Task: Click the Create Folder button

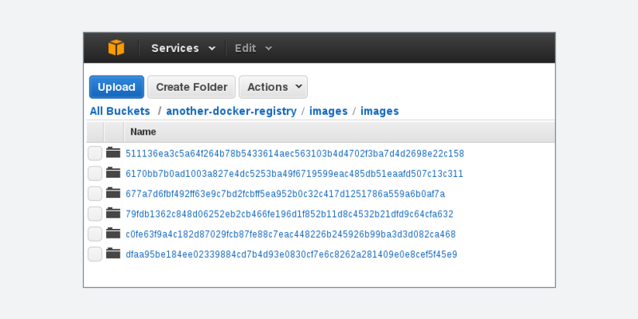Action: click(x=191, y=87)
